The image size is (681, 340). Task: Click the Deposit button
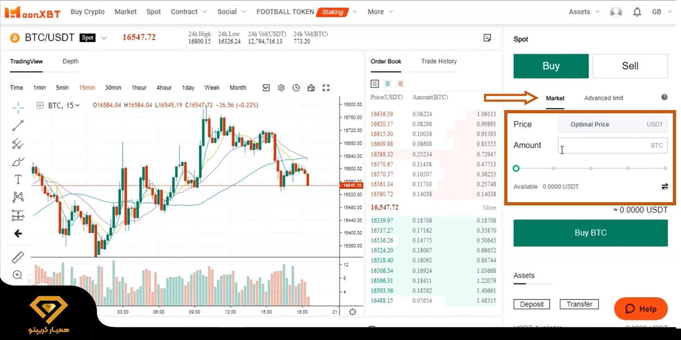click(x=531, y=305)
